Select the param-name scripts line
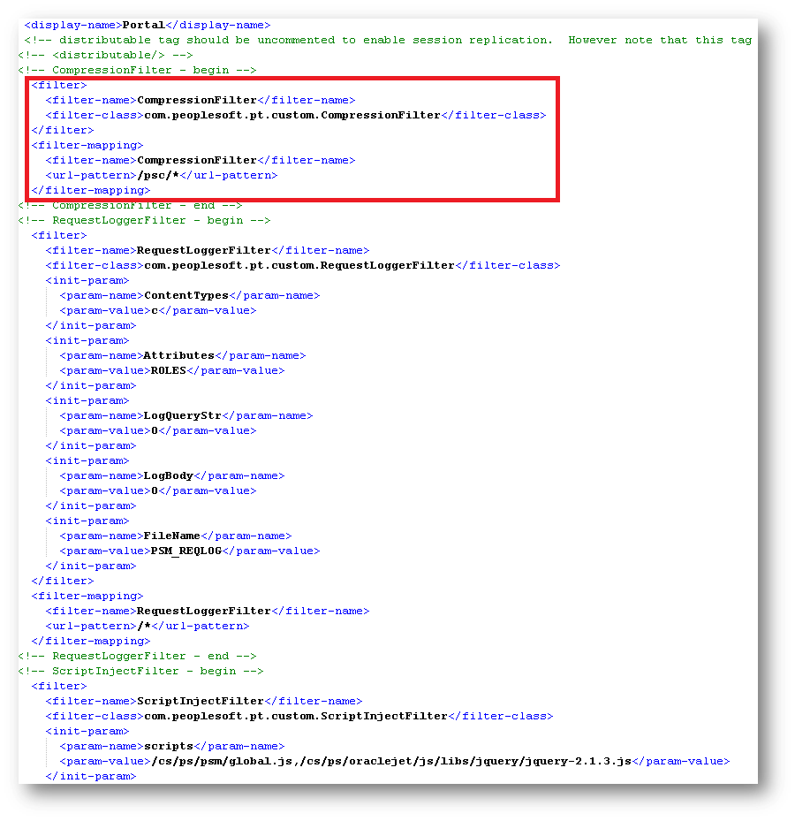This screenshot has height=821, width=795. [172, 746]
